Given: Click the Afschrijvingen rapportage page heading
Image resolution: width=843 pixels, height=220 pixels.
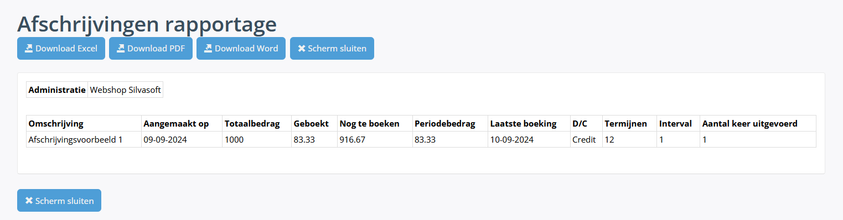Looking at the screenshot, I should (147, 24).
